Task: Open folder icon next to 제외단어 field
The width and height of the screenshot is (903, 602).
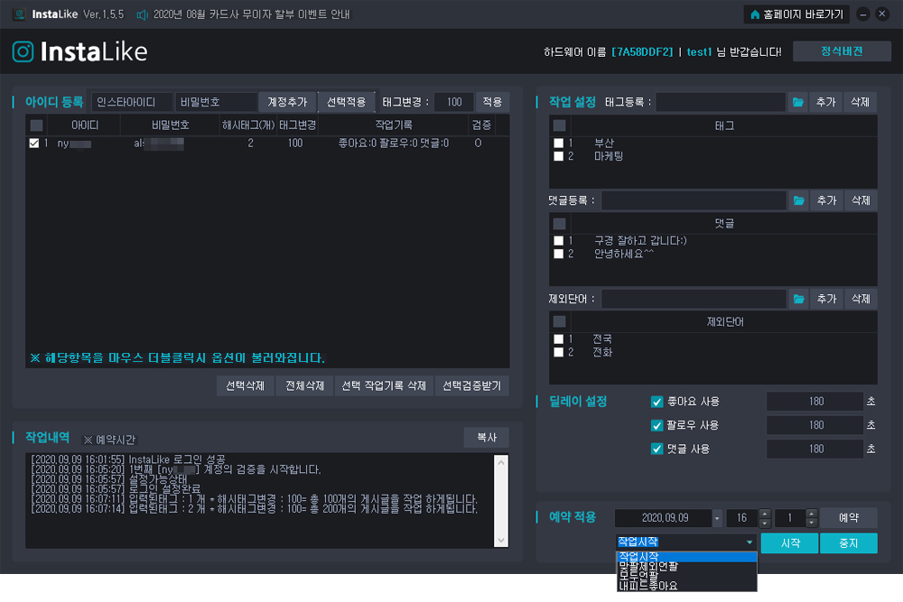Action: tap(798, 299)
